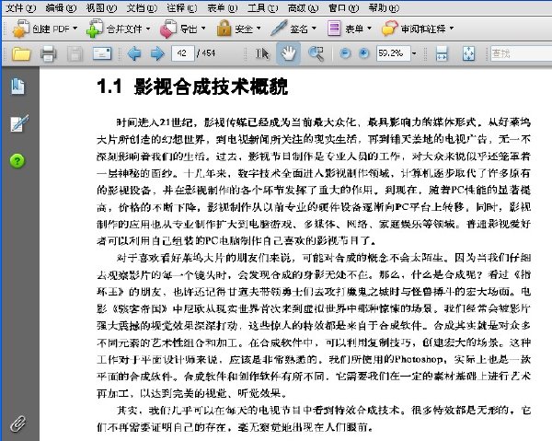Open a file with the folder icon

coord(21,54)
